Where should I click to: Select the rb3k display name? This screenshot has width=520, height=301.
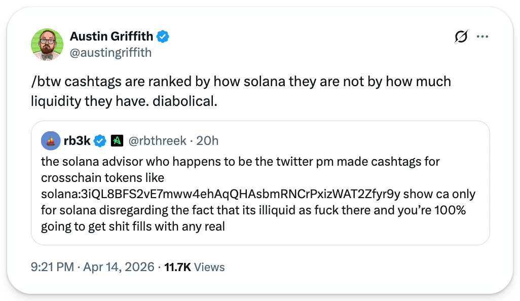[77, 141]
